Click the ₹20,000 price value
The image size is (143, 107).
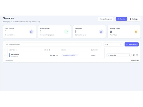(53, 55)
